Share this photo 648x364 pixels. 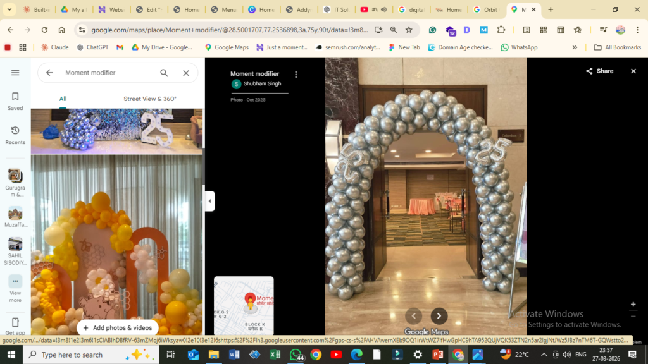599,71
